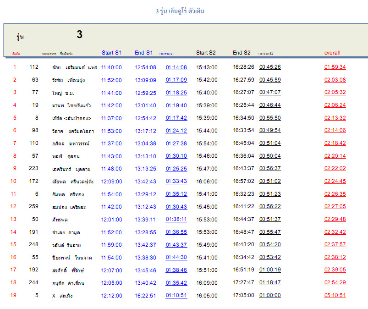
Task: Select the End S2 column header
Action: coord(242,53)
